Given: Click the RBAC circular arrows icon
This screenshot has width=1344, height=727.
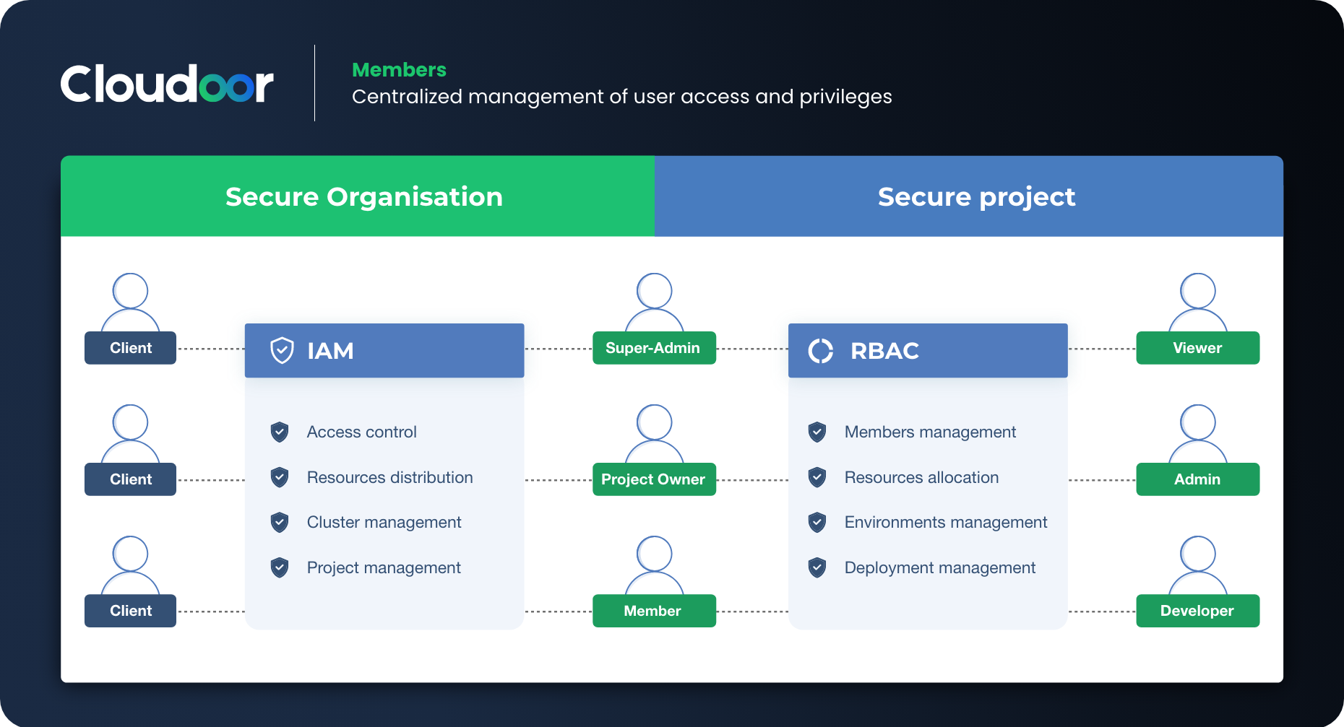Looking at the screenshot, I should (x=821, y=351).
